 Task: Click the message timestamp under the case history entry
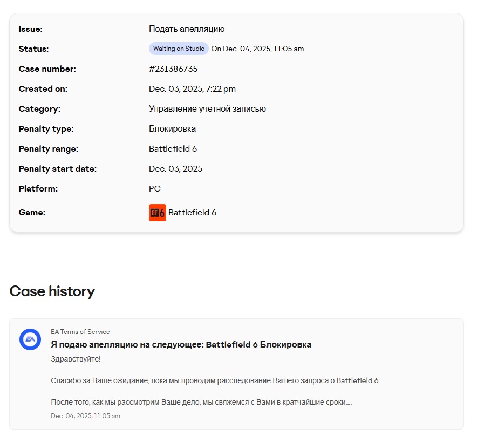85,416
